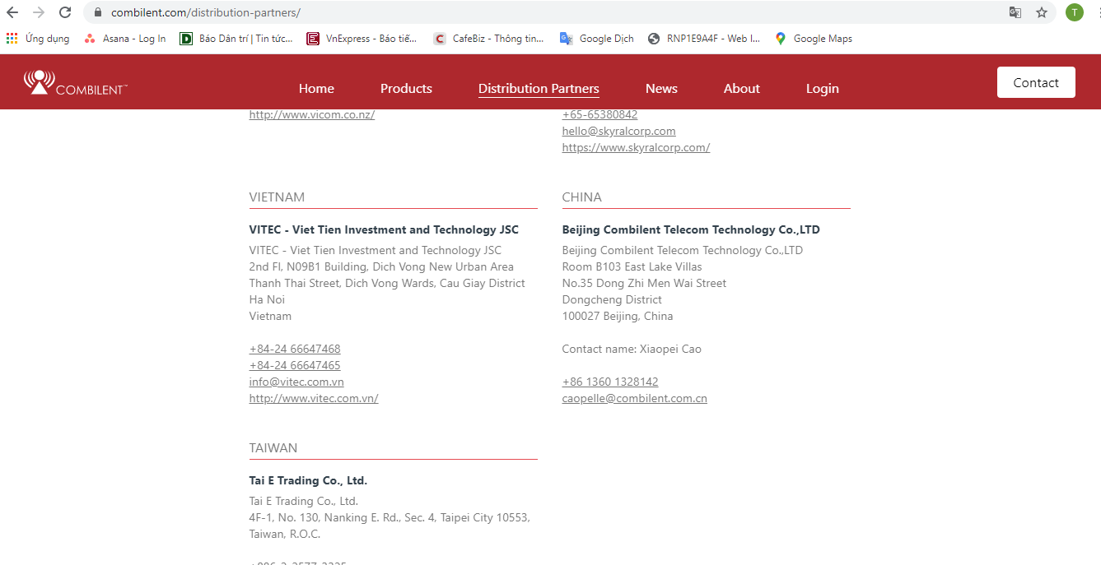Open the About page in navigation

click(x=741, y=89)
